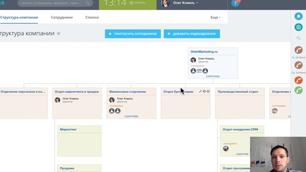Click the CRM employee icon in OtdelMarketing.ru card
This screenshot has width=306, height=172.
coord(199,71)
